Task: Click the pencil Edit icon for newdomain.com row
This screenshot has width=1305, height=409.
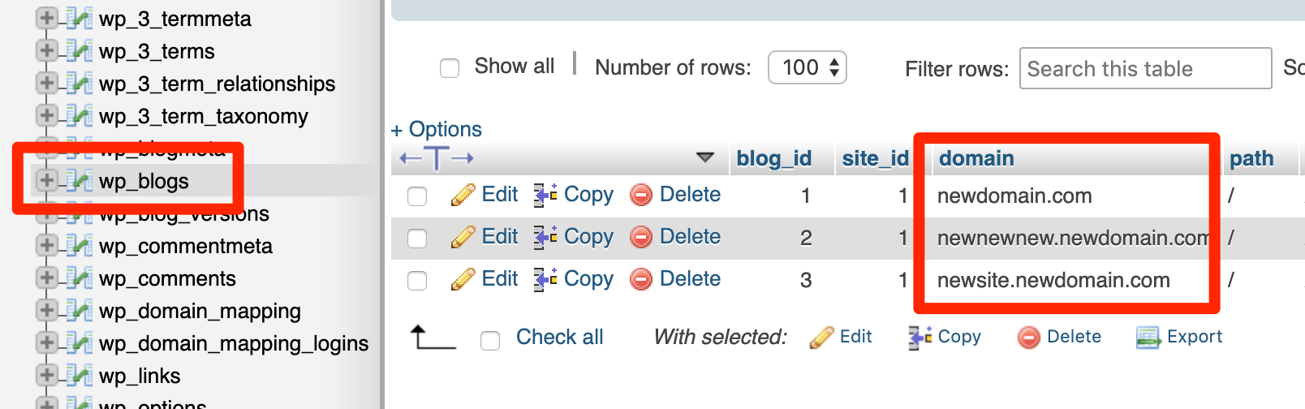Action: pyautogui.click(x=463, y=195)
